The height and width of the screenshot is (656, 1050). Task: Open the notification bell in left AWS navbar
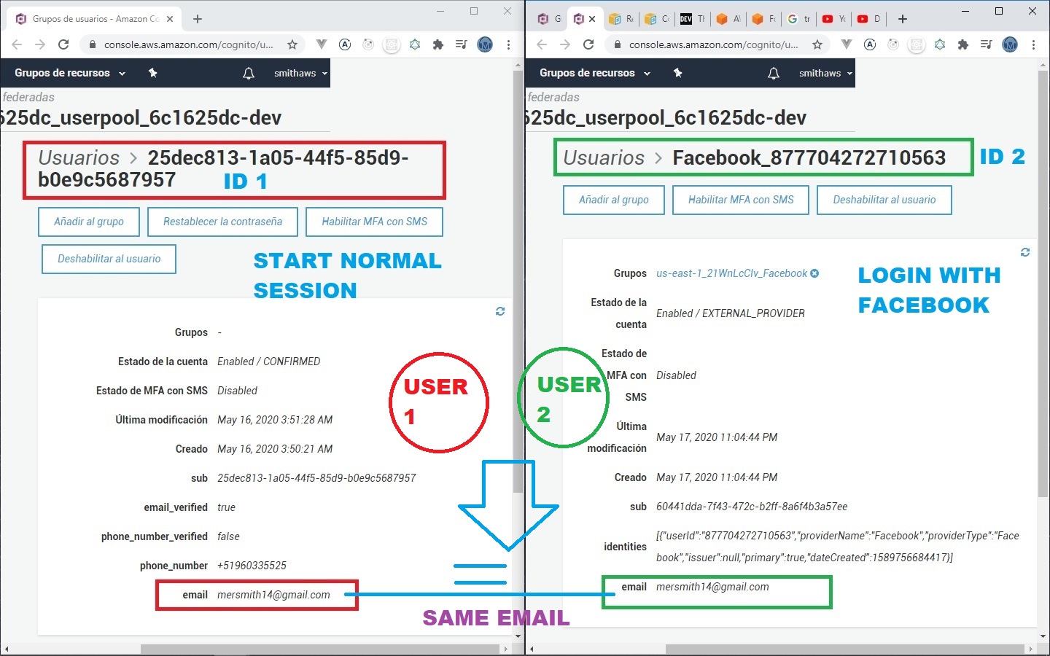[x=249, y=73]
